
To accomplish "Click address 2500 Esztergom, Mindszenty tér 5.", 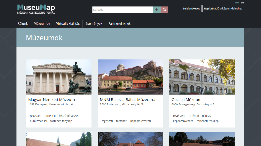I will (x=122, y=105).
